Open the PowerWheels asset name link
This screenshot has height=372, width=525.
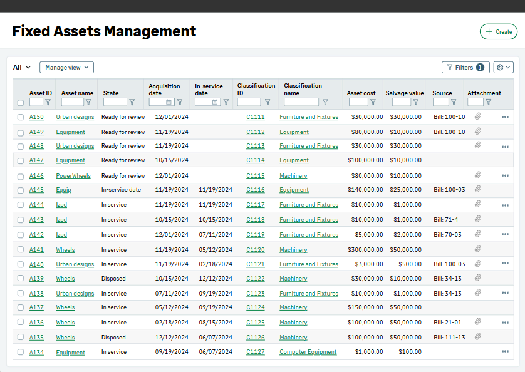(x=73, y=176)
